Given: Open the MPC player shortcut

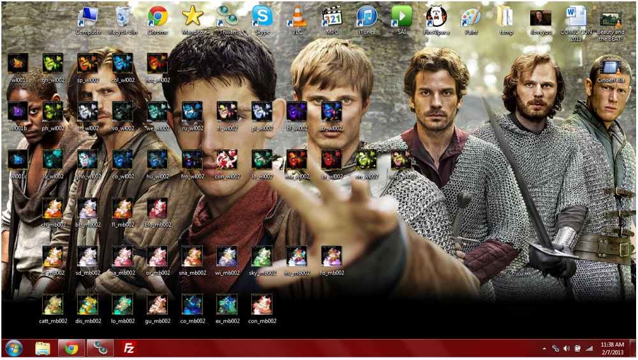Looking at the screenshot, I should coord(332,21).
